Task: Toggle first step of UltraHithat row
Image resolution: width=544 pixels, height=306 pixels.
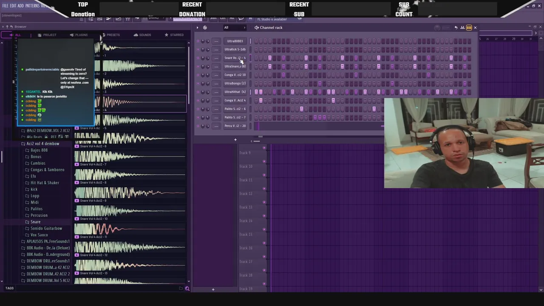Action: pos(256,92)
